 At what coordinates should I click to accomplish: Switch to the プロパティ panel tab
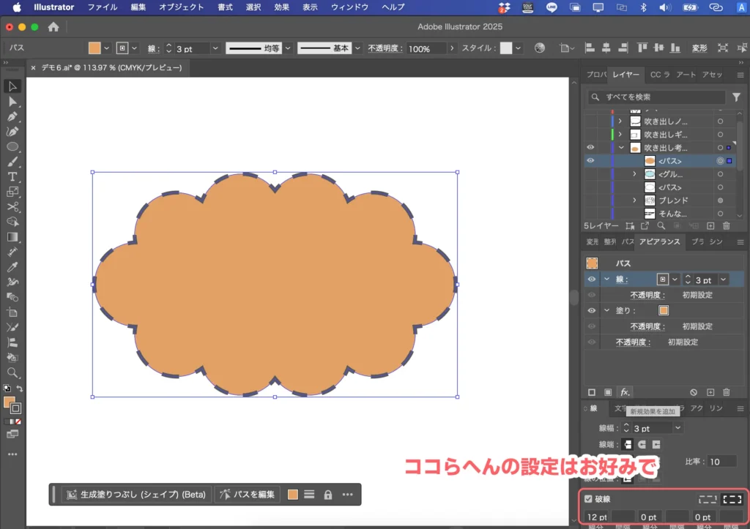pyautogui.click(x=596, y=74)
